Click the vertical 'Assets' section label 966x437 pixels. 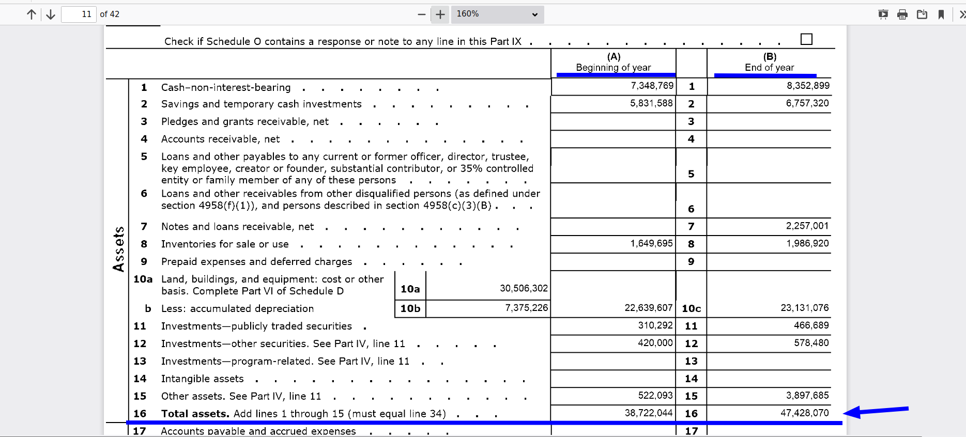click(119, 249)
